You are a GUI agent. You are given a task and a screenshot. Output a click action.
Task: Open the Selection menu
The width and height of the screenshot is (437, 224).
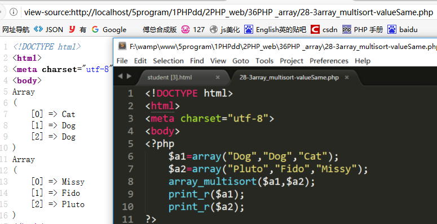pos(169,61)
